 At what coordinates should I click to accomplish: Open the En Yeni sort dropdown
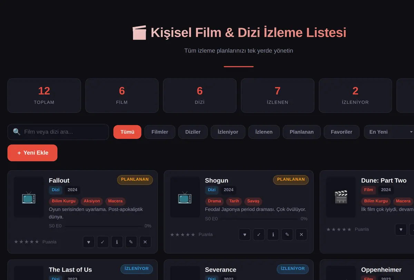coord(390,132)
